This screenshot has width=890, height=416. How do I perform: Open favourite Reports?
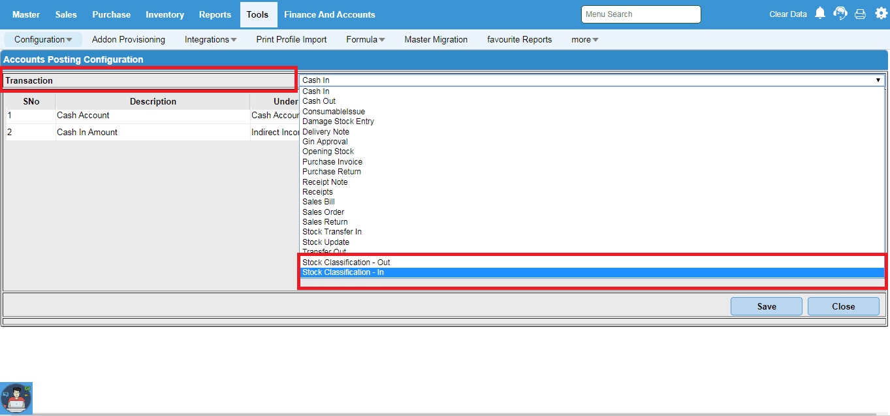520,40
